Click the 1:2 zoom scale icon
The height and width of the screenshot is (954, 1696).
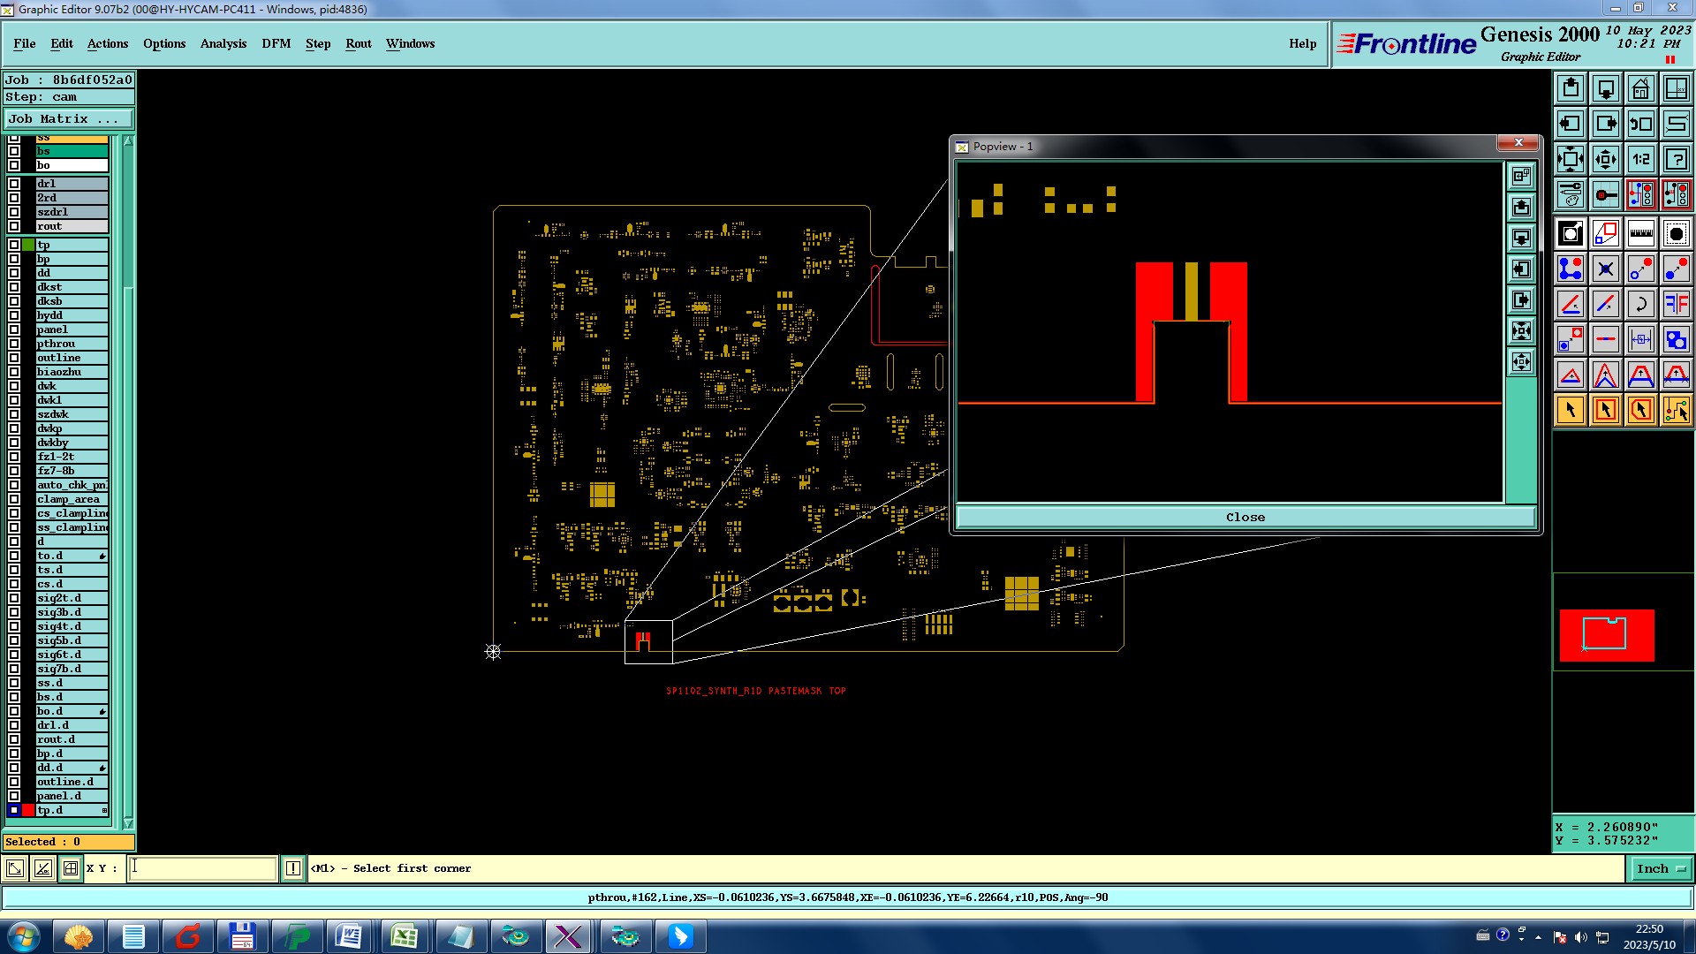1640,159
